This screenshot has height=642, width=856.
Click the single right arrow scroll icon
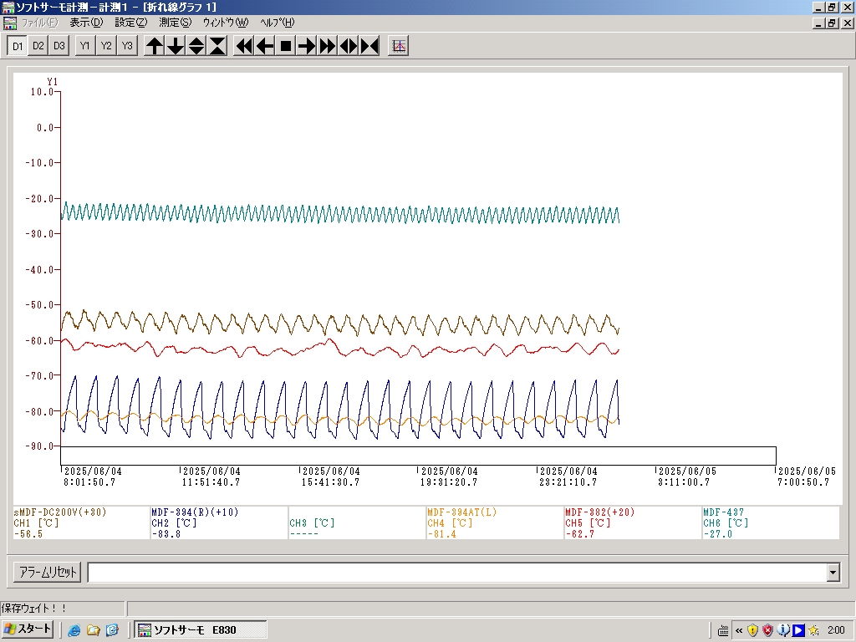307,46
